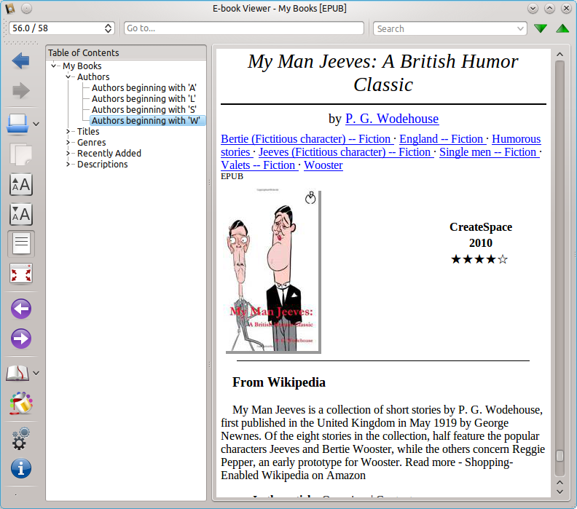Find next with green down arrow
Screen dimensions: 577x509
(x=541, y=28)
